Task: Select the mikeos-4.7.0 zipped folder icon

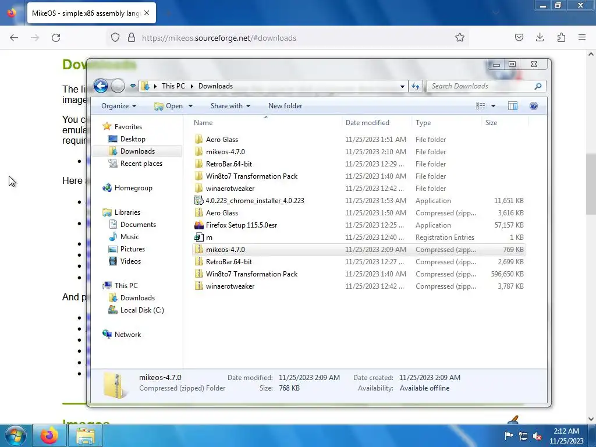Action: (198, 249)
